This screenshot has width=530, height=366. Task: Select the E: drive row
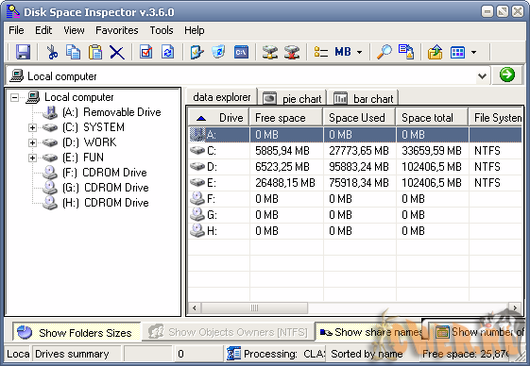coord(355,183)
